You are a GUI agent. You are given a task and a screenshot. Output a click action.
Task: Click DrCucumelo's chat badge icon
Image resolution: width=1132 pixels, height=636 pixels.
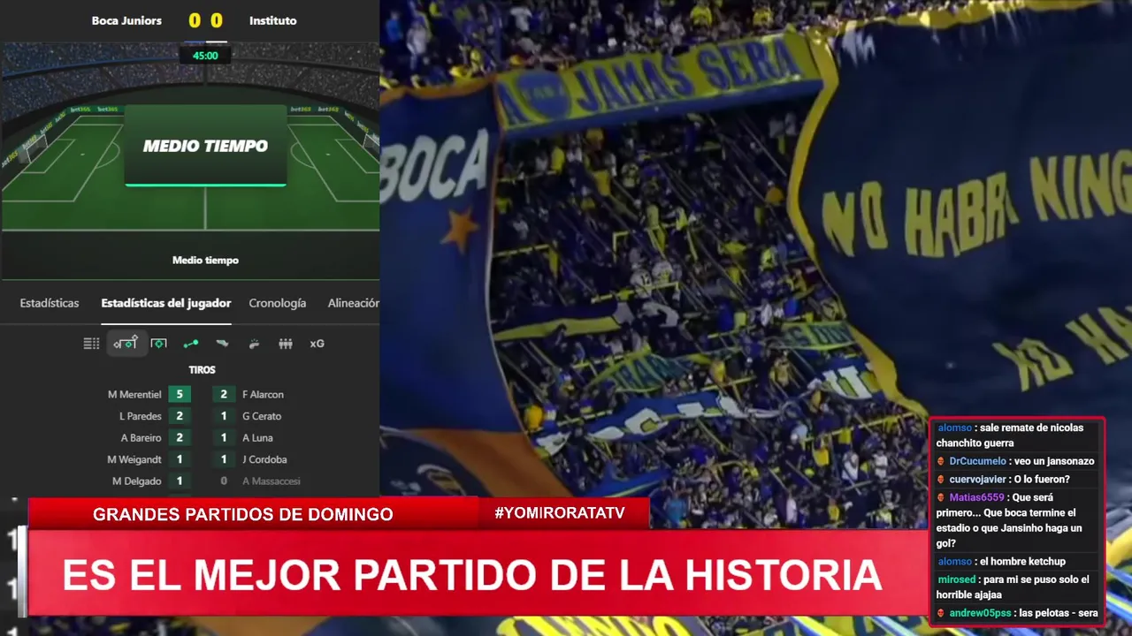[942, 461]
